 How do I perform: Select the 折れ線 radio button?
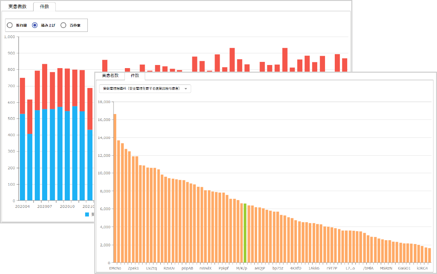tap(10, 25)
